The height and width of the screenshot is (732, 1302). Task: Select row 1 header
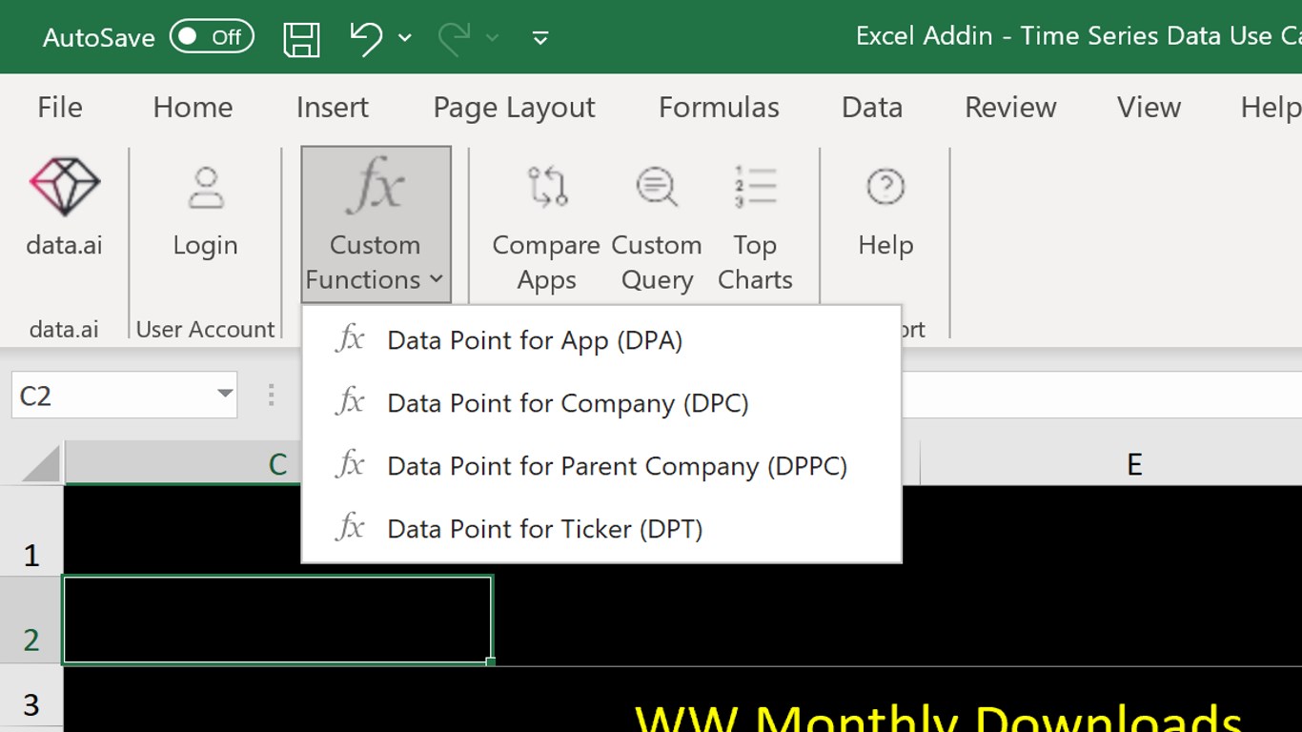point(31,531)
